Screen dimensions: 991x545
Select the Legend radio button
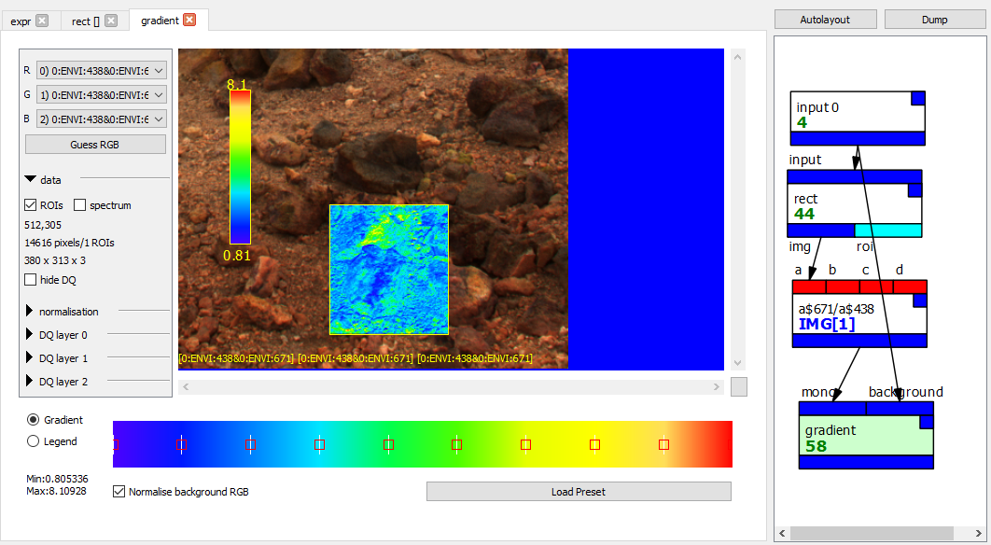[x=34, y=441]
